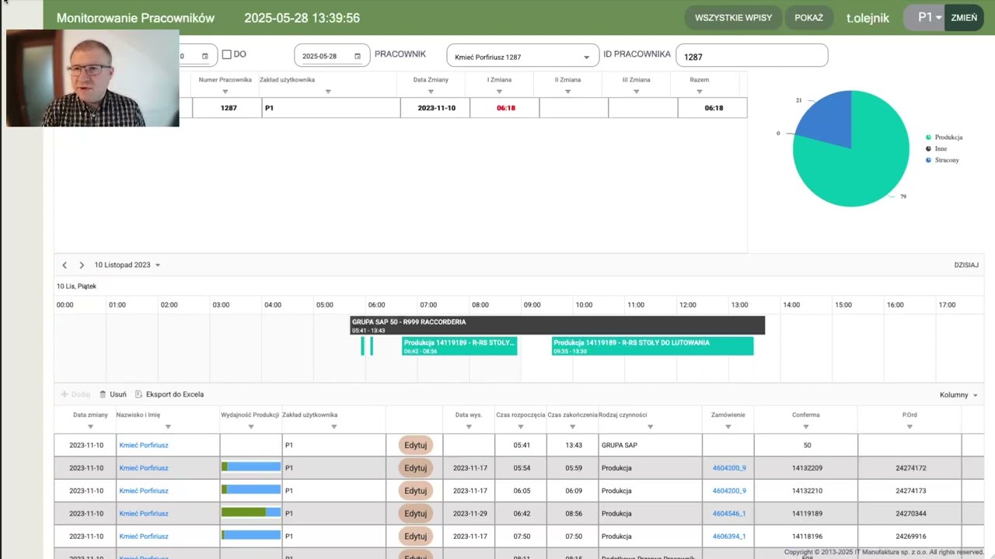This screenshot has width=995, height=559.
Task: Click Edytuj in the 06:05 row
Action: coord(416,491)
